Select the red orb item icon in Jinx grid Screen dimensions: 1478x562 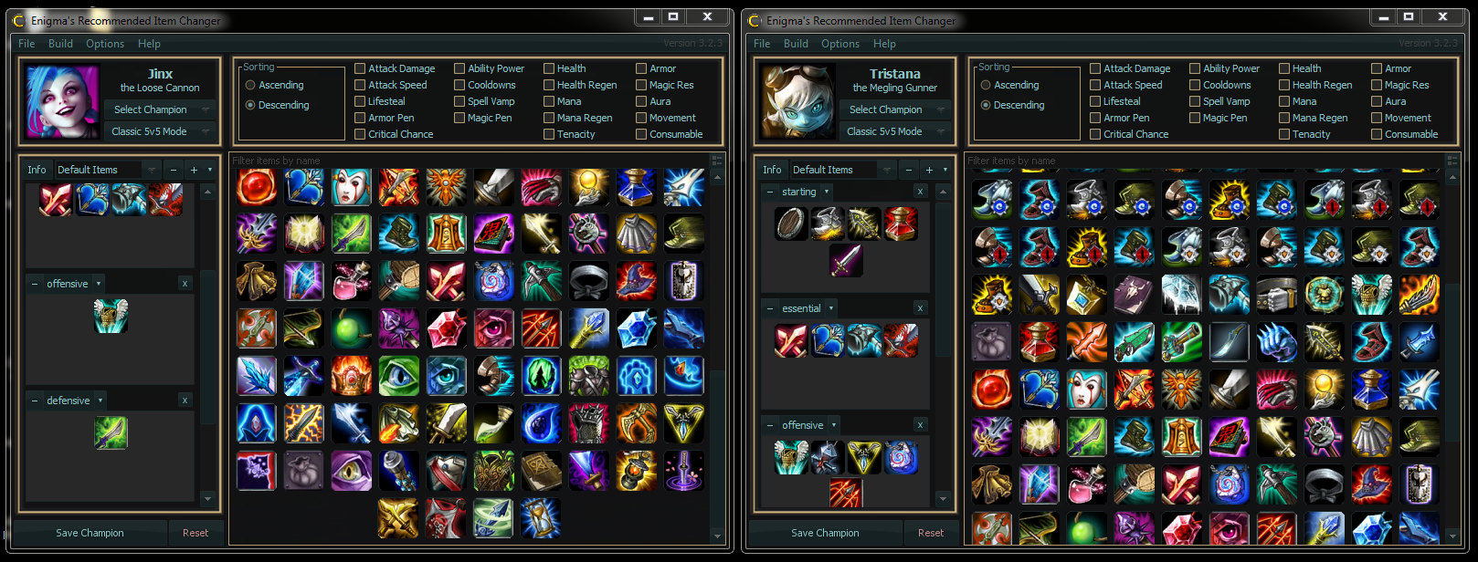[x=257, y=187]
